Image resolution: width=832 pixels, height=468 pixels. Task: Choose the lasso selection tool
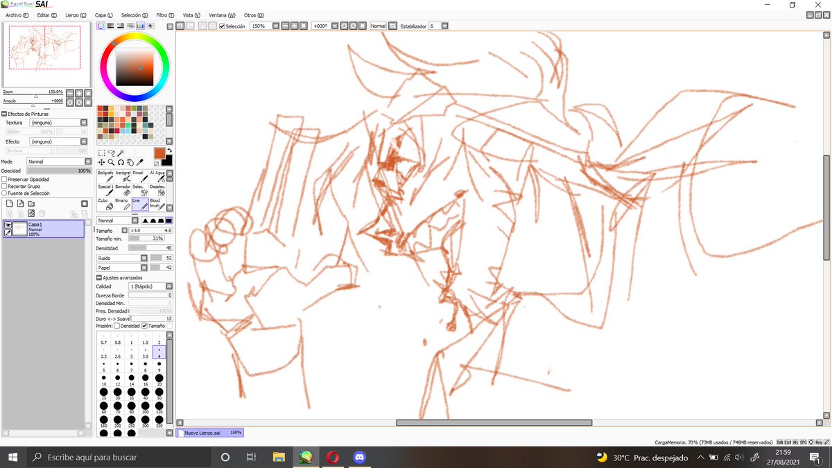coord(111,153)
